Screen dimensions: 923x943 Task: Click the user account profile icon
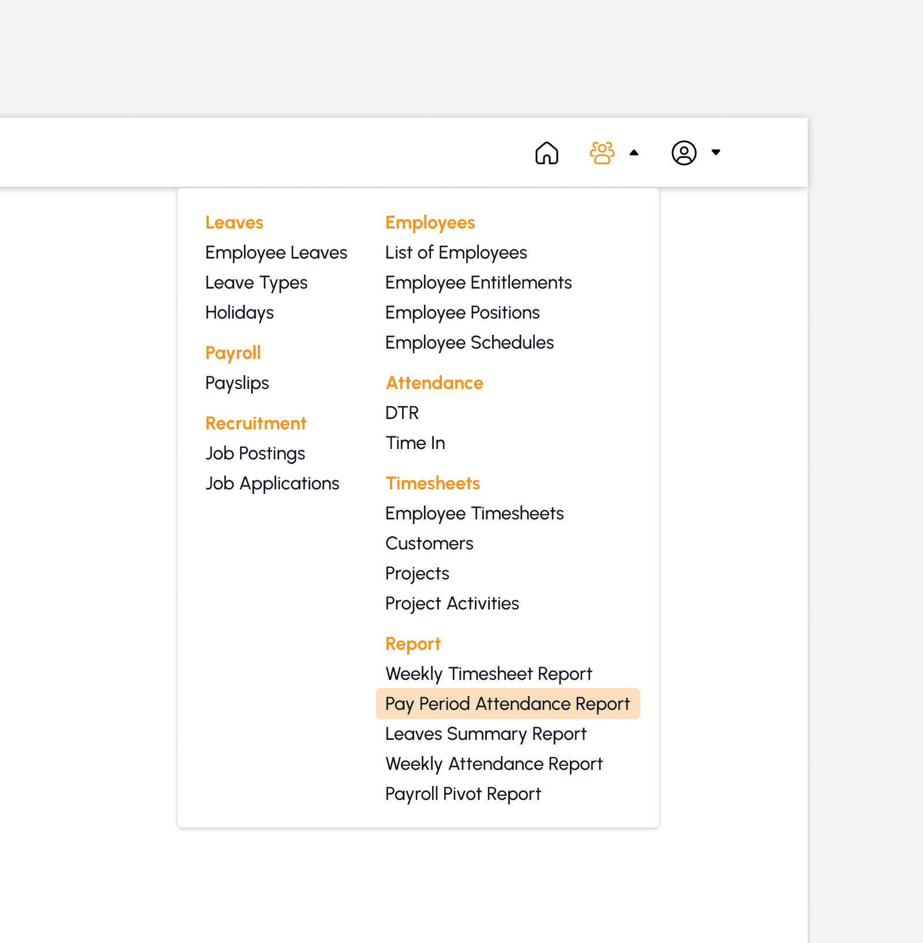pos(684,153)
